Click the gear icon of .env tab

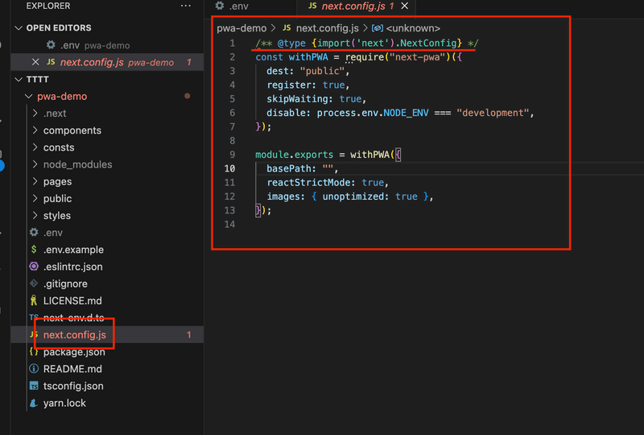[x=220, y=6]
